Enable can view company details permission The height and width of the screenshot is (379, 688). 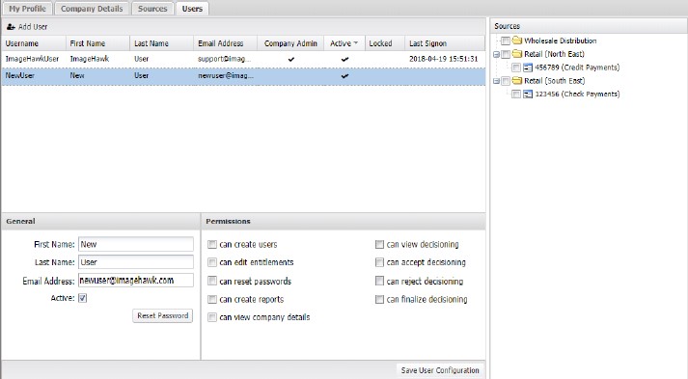tap(212, 317)
